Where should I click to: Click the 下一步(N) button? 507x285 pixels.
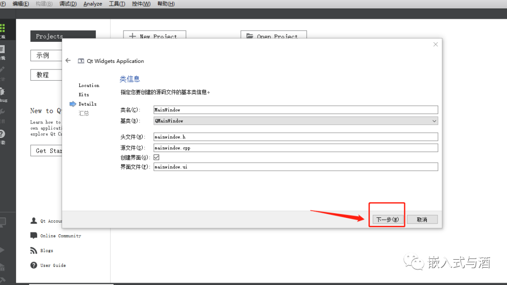(387, 220)
